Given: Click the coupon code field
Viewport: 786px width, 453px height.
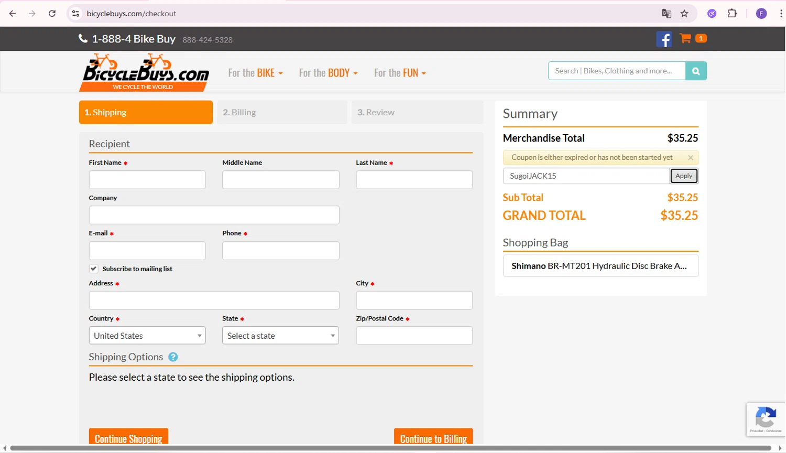Looking at the screenshot, I should tap(586, 176).
